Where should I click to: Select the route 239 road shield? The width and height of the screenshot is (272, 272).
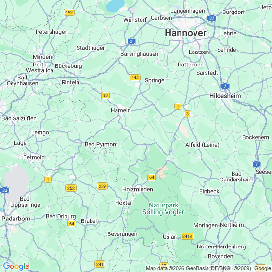(102, 186)
